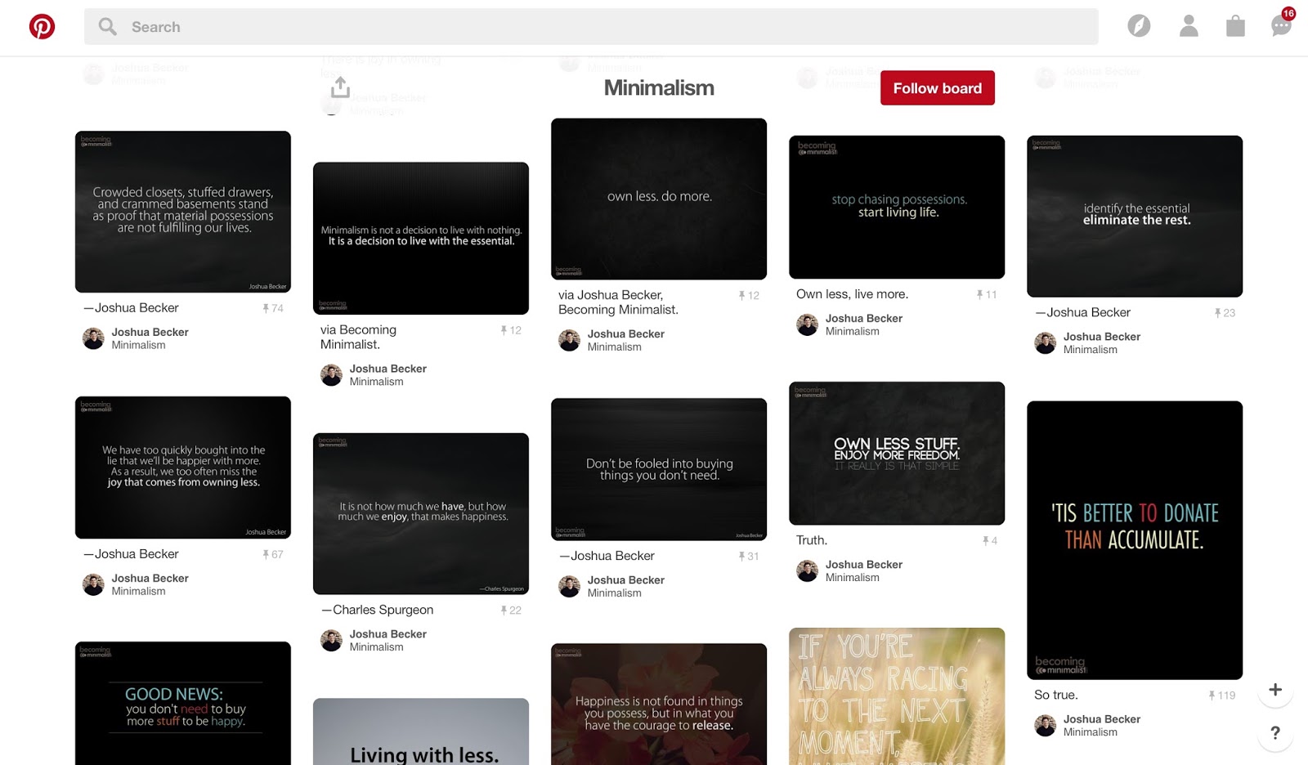Open 'Crowded closets, stuffed drawers' pin
Image resolution: width=1308 pixels, height=765 pixels.
coord(183,212)
